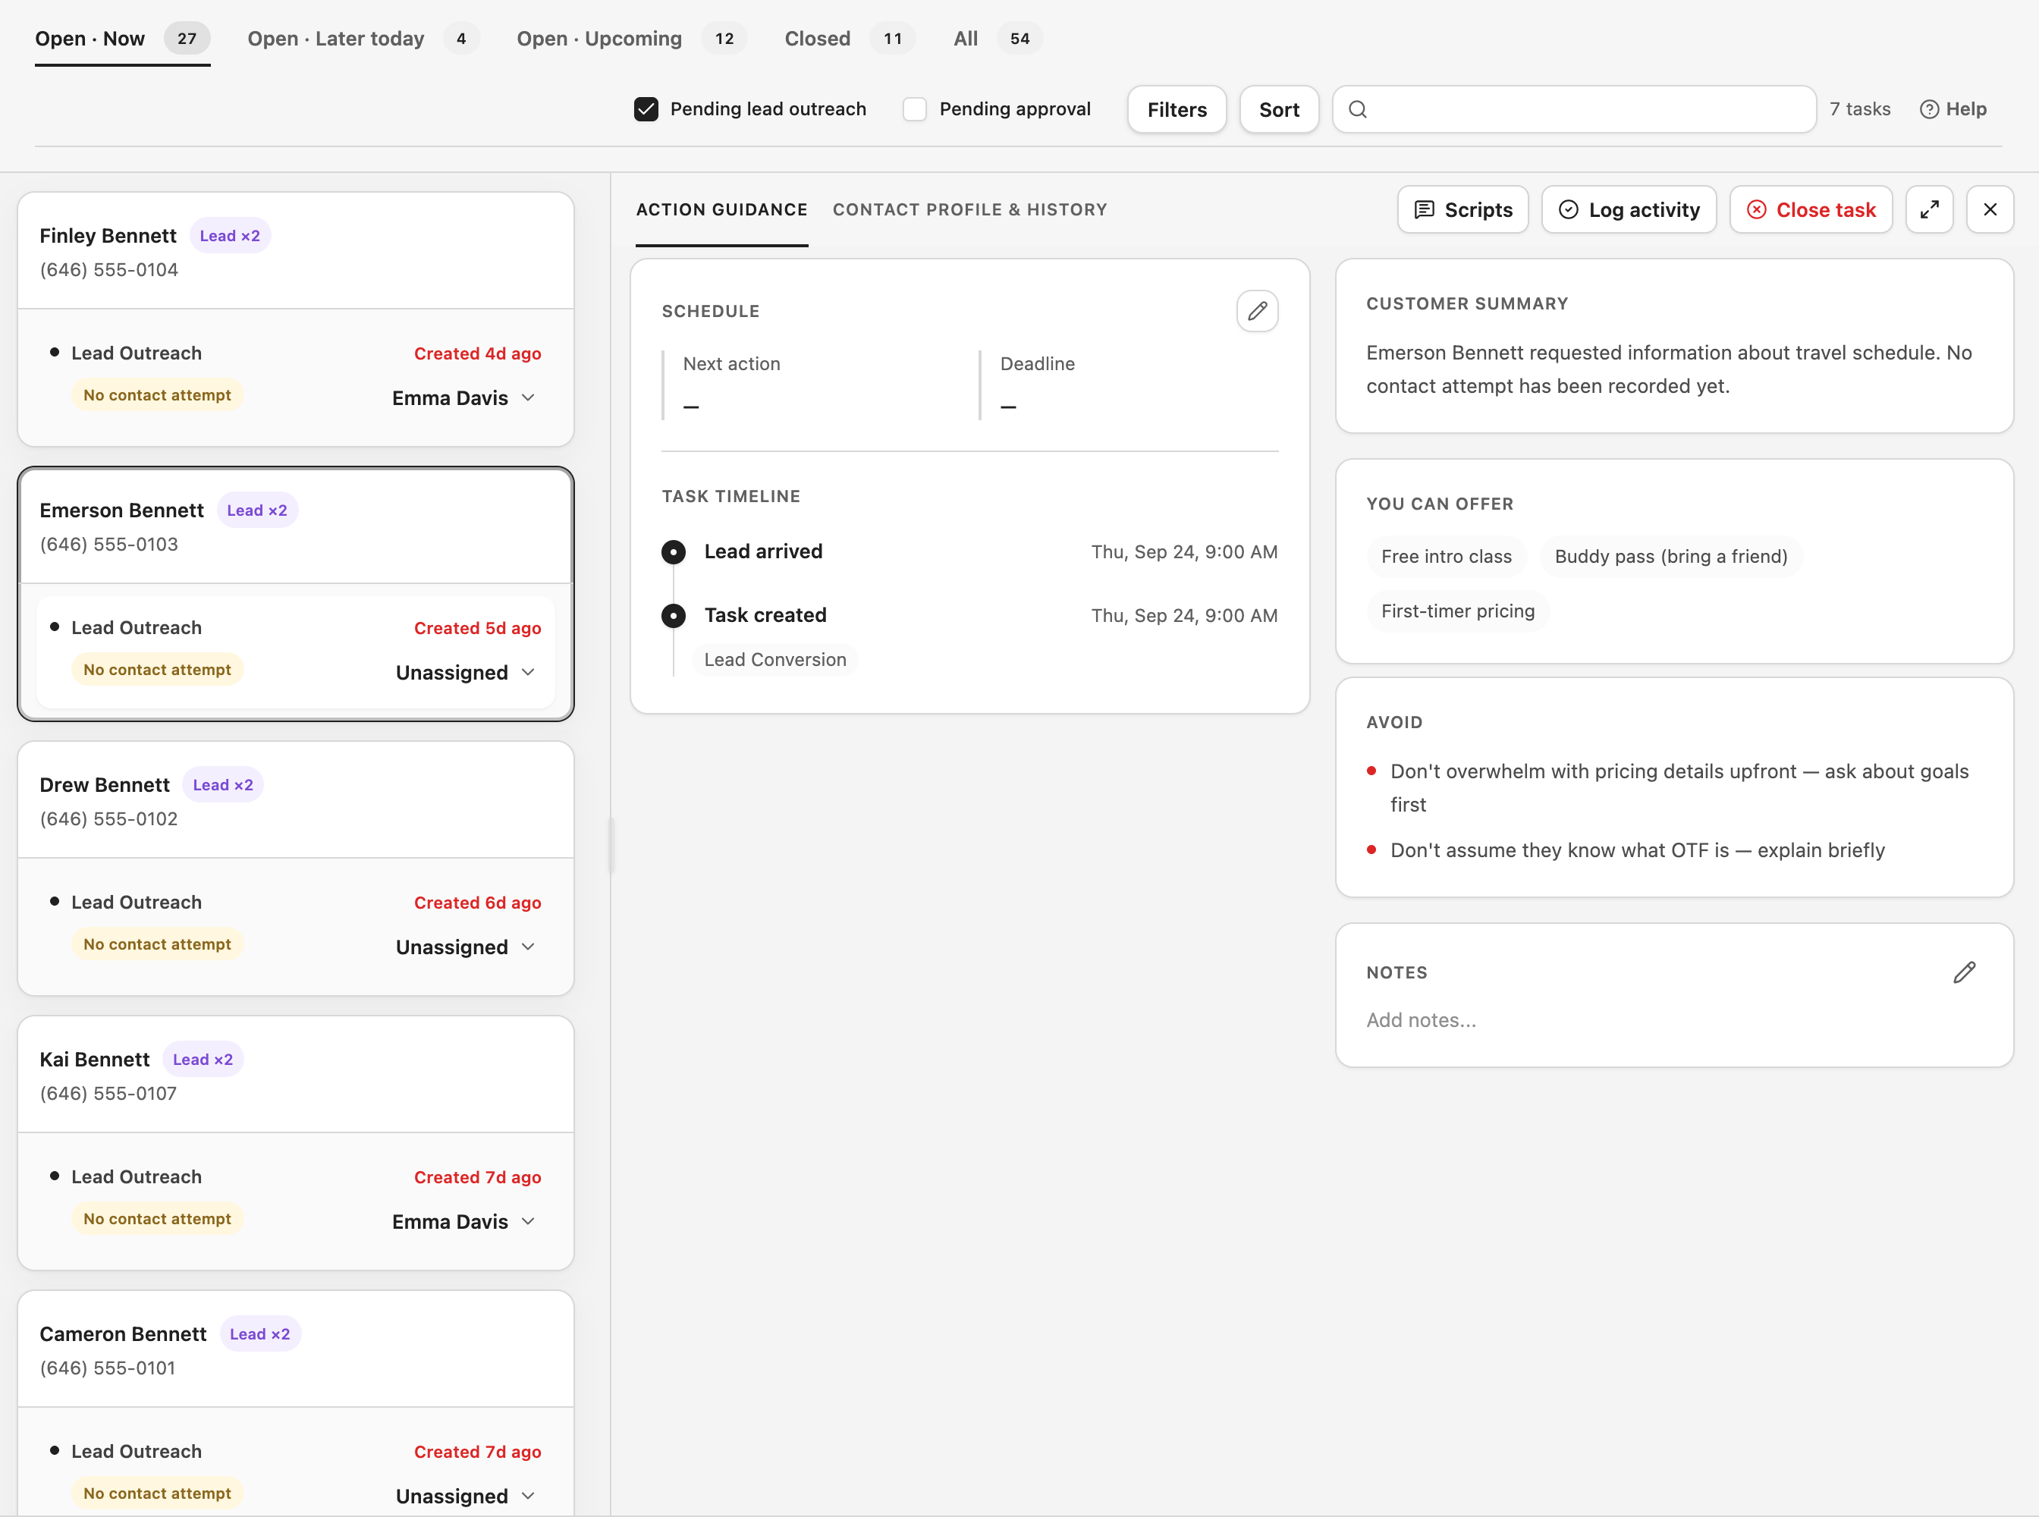Open Contact Profile & History tab

(x=969, y=209)
